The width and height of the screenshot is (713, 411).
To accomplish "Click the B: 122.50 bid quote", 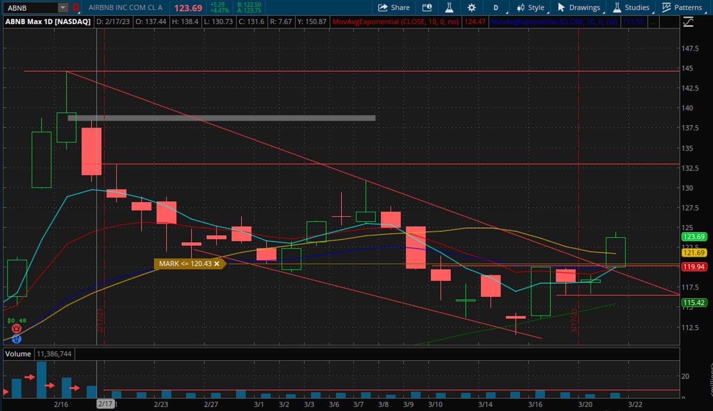I will [x=249, y=4].
